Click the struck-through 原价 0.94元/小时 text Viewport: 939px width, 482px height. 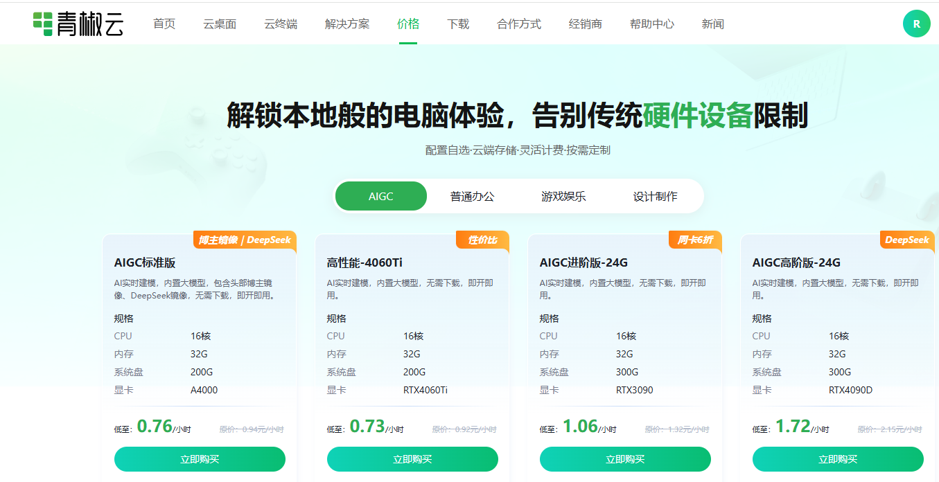click(x=252, y=429)
